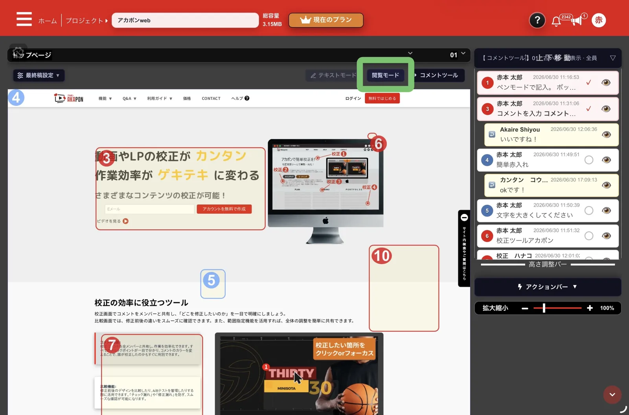The height and width of the screenshot is (415, 629).
Task: Click the red scroll-down circle button
Action: point(612,395)
